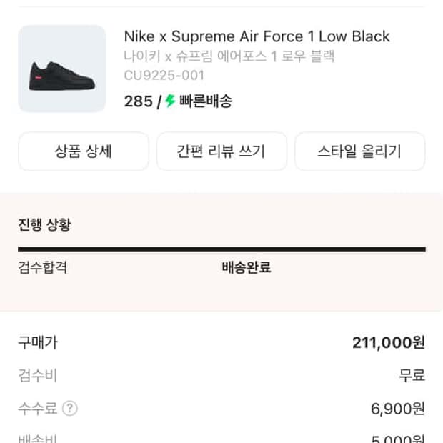This screenshot has width=443, height=443.
Task: Click the 구매가 label
Action: (x=37, y=342)
